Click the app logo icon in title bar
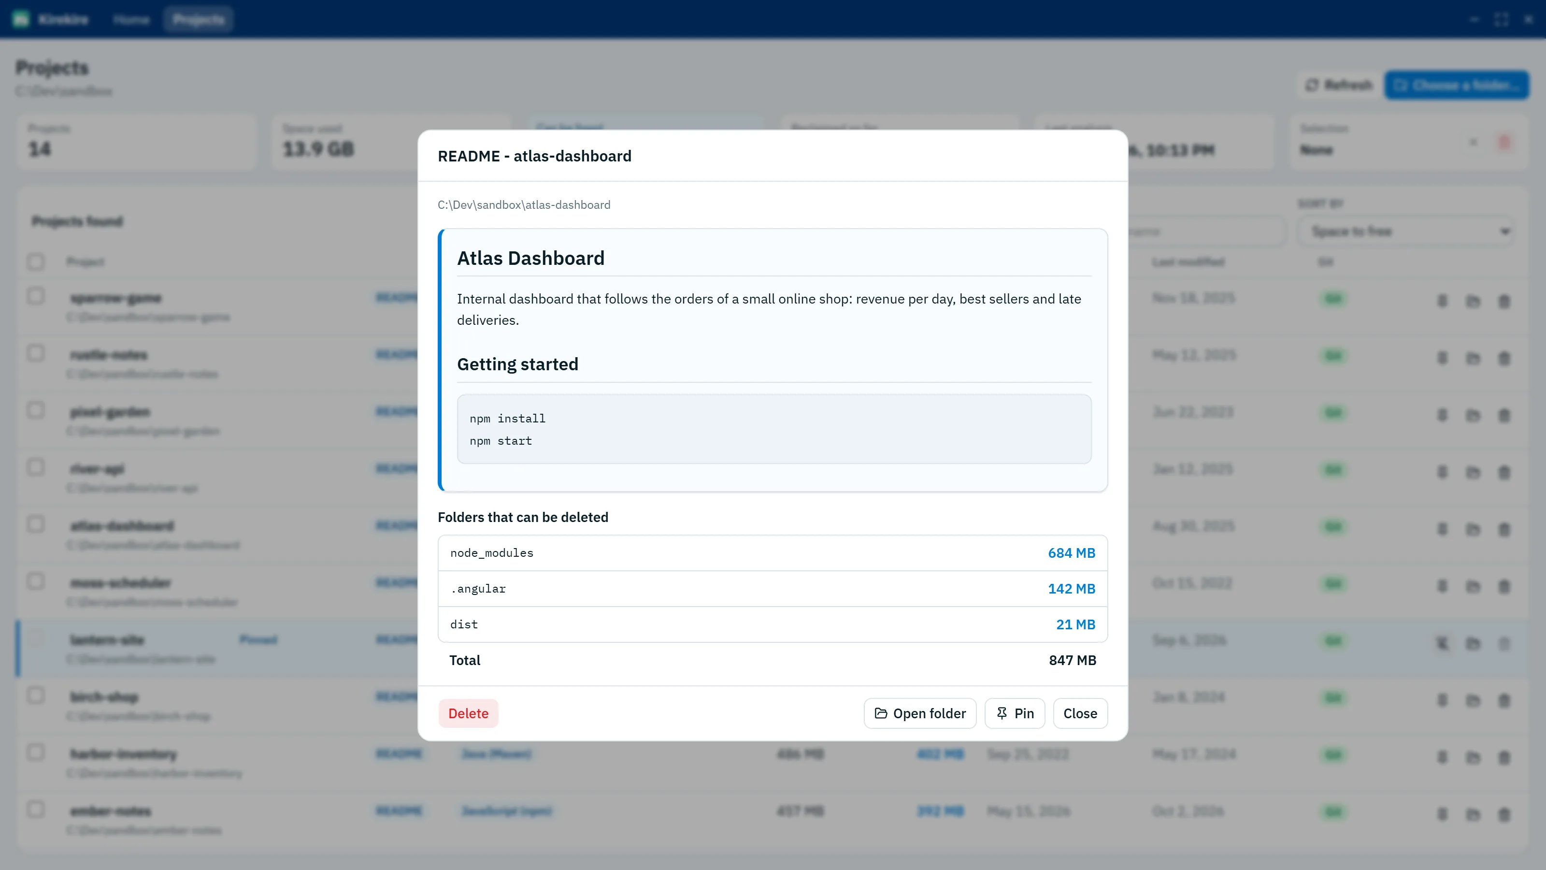This screenshot has width=1546, height=870. pos(21,20)
